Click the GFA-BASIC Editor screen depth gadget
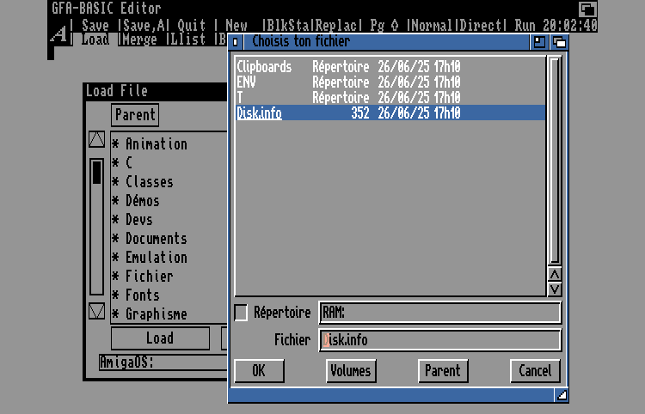 (587, 9)
